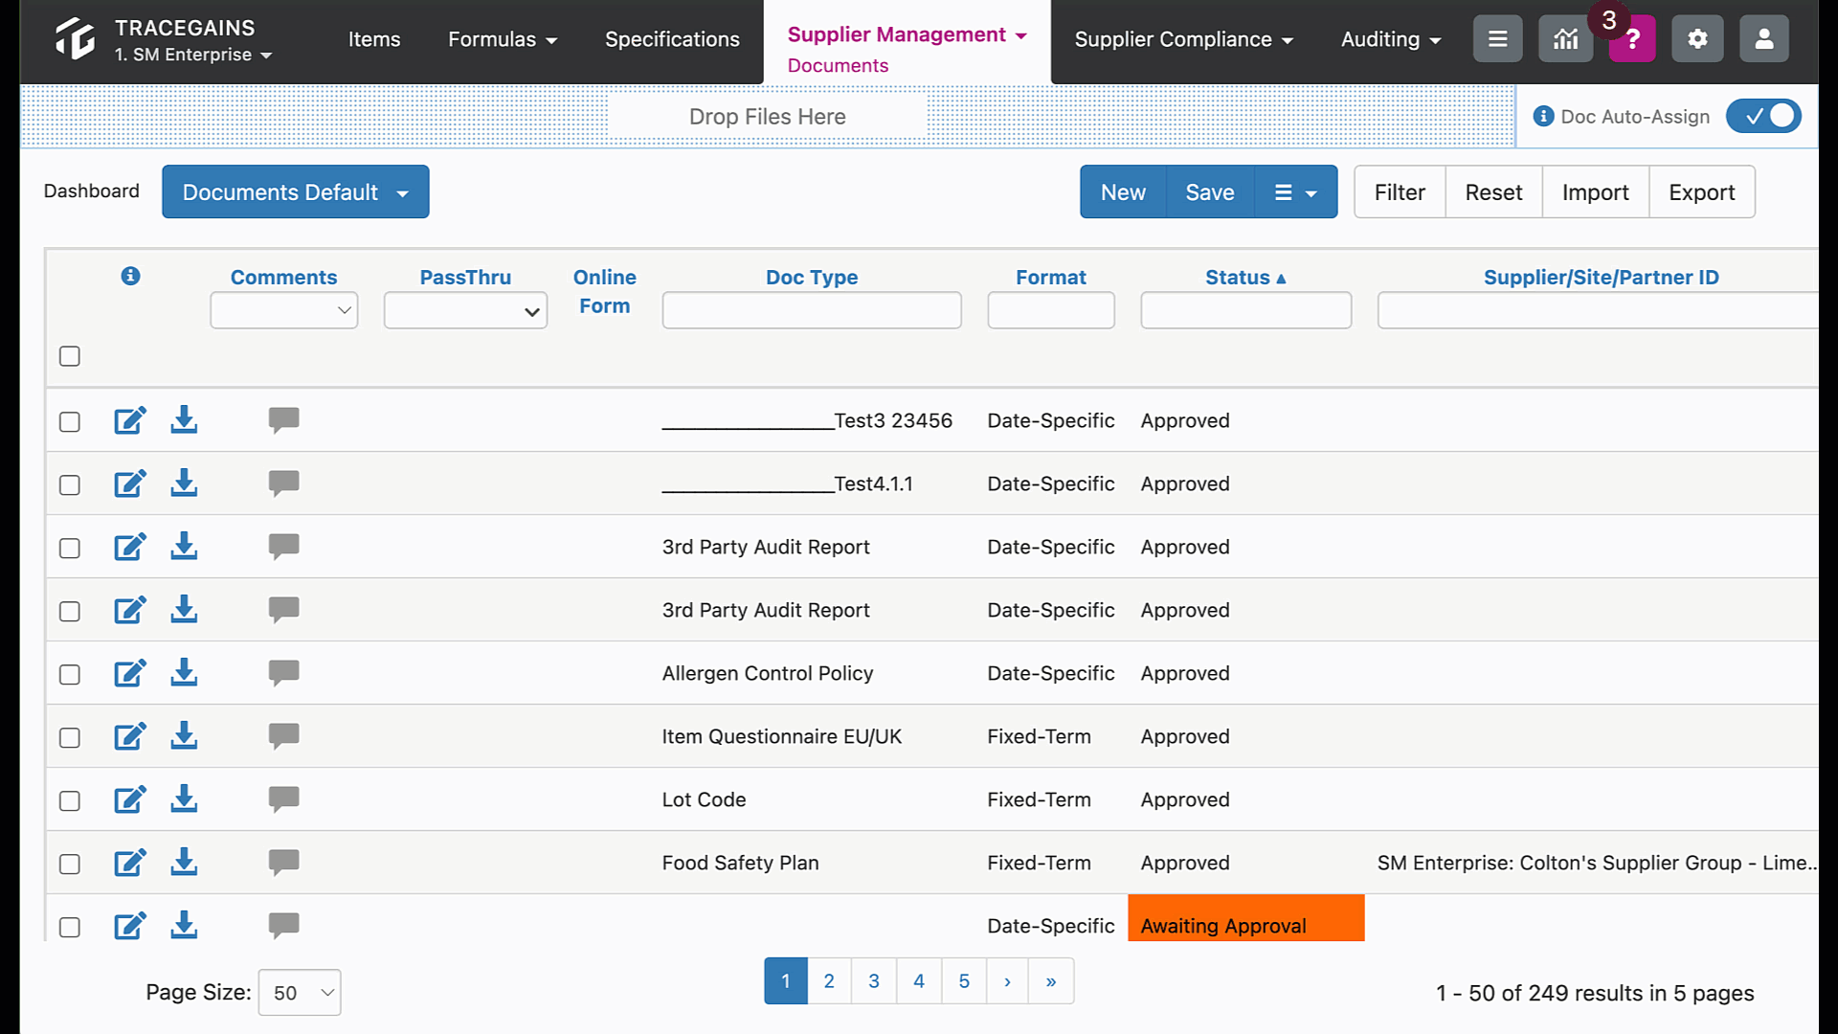Expand the Auditing menu
Screen dimensions: 1838x1034
pos(1391,39)
